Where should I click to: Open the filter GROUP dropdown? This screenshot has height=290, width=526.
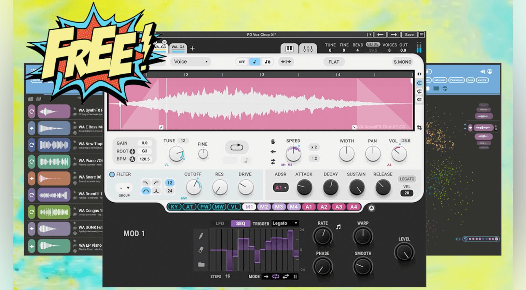[124, 188]
